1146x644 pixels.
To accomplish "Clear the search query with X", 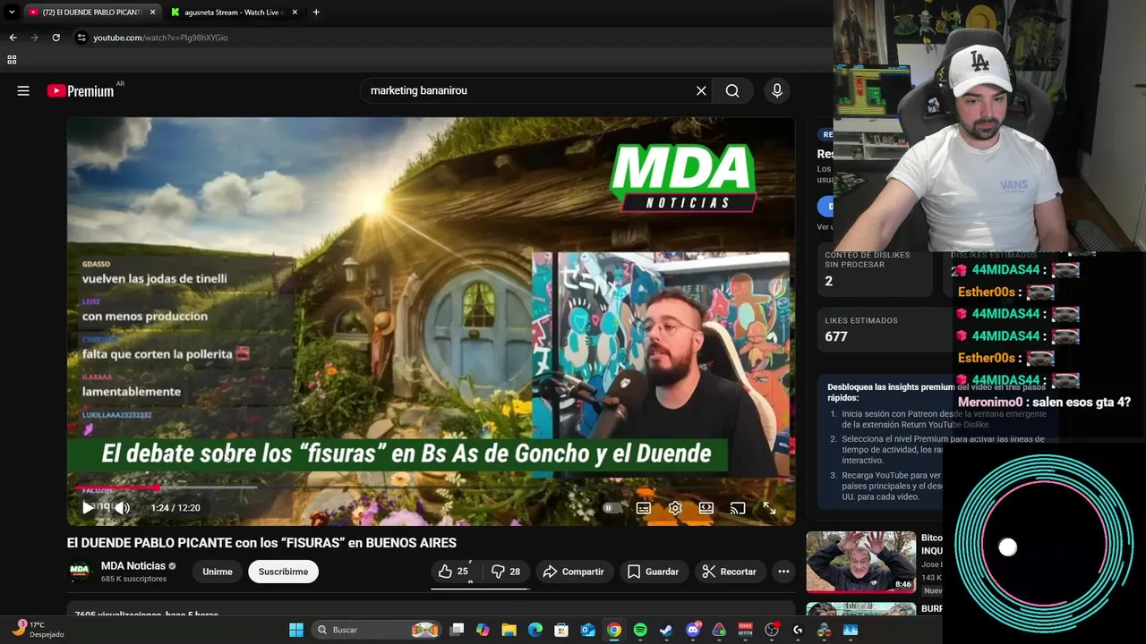I will [701, 90].
